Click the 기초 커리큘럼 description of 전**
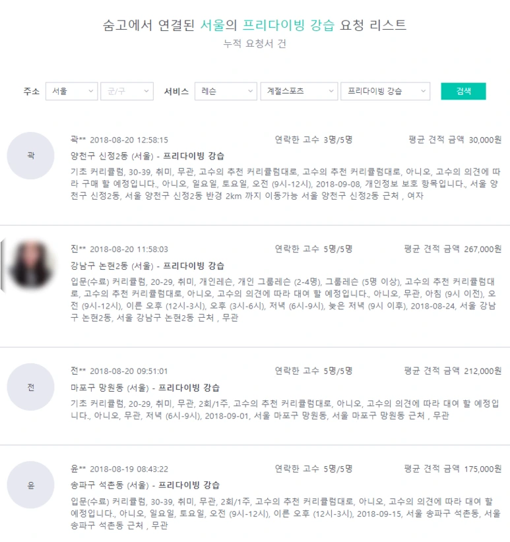Image resolution: width=510 pixels, height=542 pixels. pyautogui.click(x=285, y=409)
